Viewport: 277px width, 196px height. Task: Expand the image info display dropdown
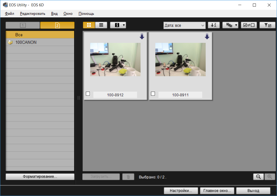pos(118,25)
